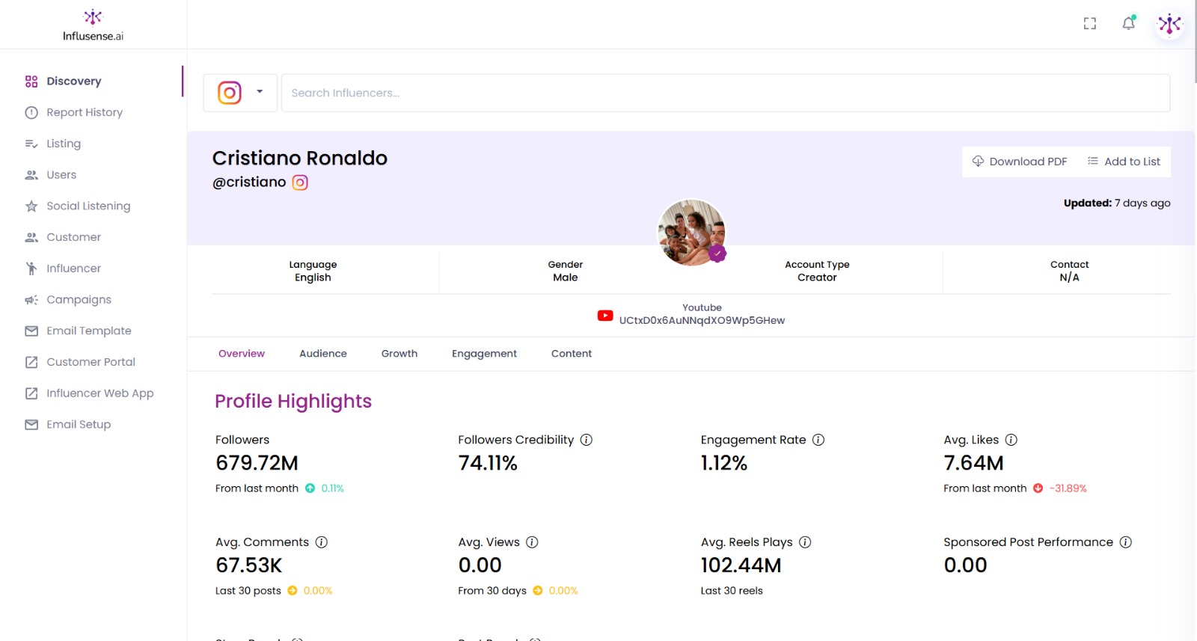
Task: Show Avg. Likes info tooltip
Action: [x=1011, y=440]
